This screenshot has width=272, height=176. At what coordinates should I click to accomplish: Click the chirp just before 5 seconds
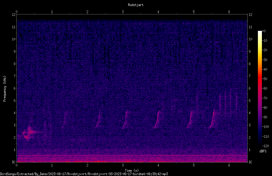(190, 119)
